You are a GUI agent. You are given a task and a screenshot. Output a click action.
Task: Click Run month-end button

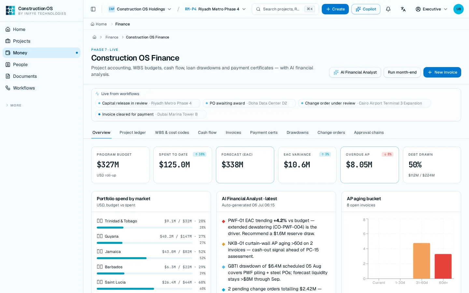pos(402,72)
